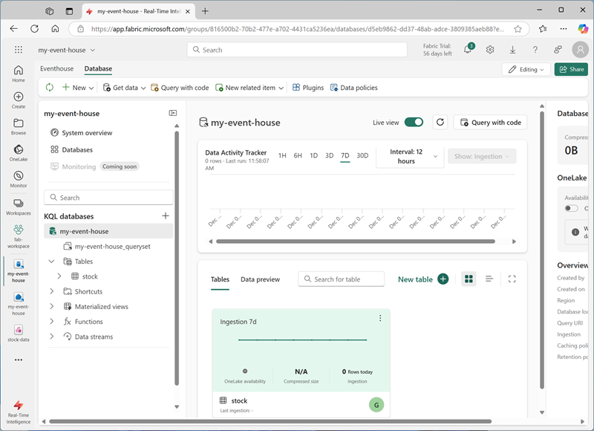
Task: Click the explorer Search field
Action: (x=108, y=198)
